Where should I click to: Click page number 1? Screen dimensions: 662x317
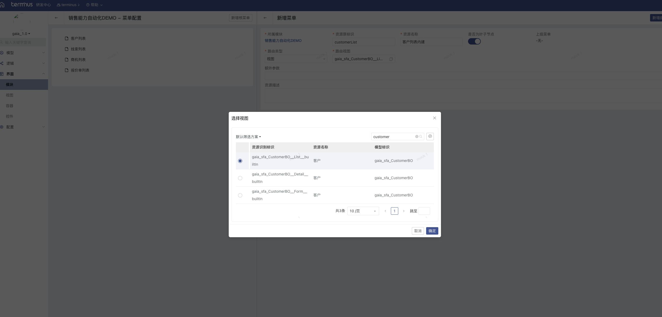395,211
